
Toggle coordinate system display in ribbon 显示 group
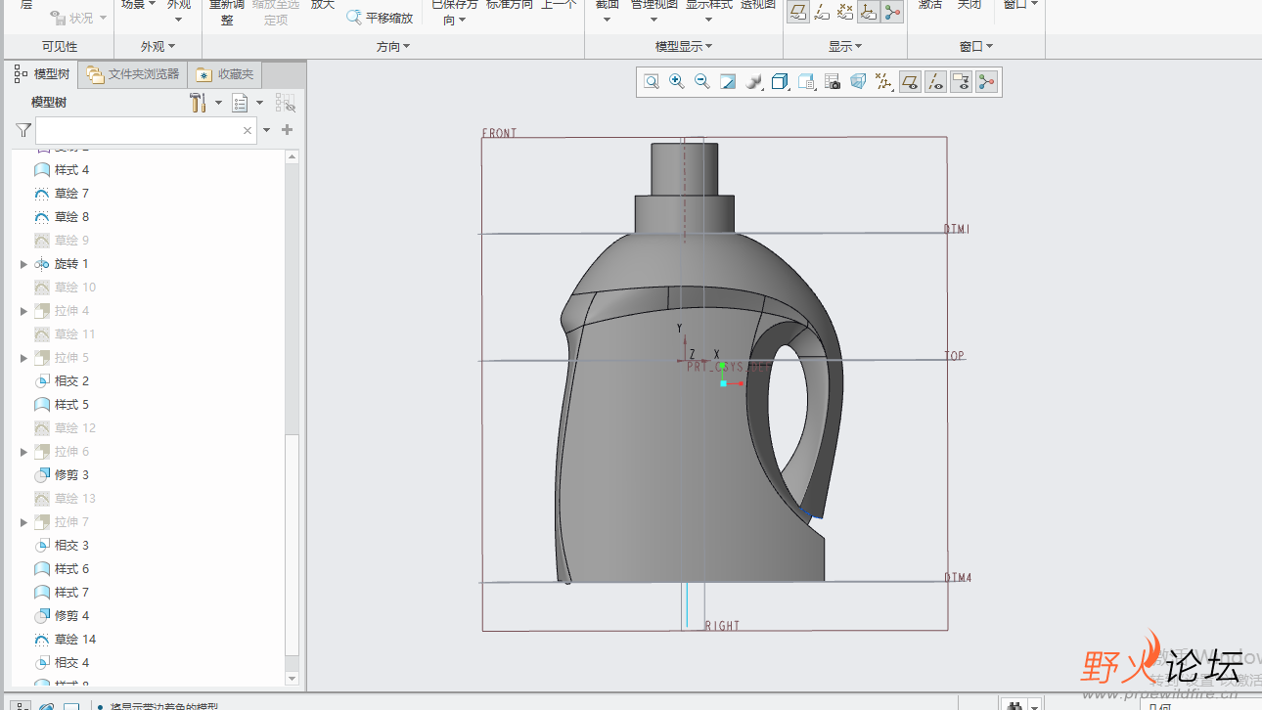pos(869,12)
